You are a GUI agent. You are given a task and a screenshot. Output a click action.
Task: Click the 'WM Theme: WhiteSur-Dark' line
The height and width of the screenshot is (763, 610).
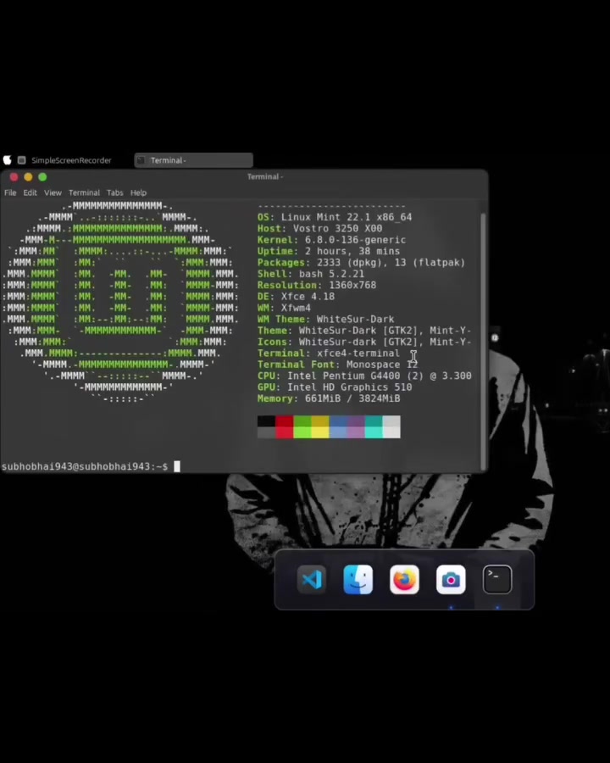click(x=326, y=320)
